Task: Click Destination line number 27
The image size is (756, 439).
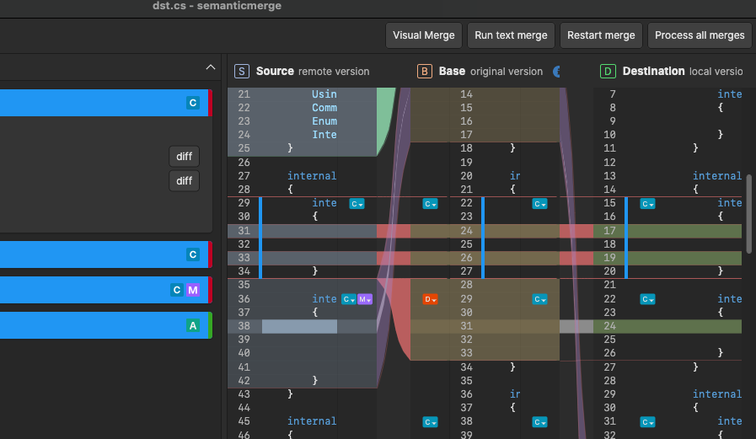Action: tap(609, 367)
